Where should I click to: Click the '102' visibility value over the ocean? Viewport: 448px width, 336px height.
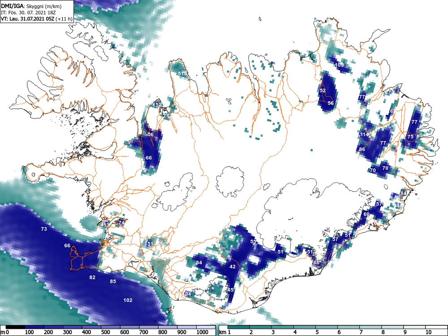[128, 300]
